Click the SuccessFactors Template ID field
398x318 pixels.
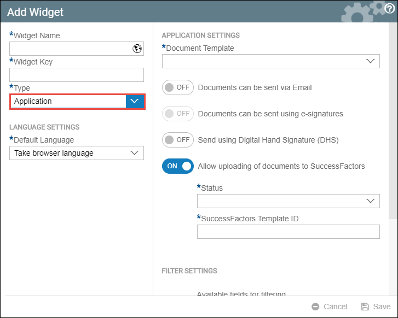(x=289, y=232)
